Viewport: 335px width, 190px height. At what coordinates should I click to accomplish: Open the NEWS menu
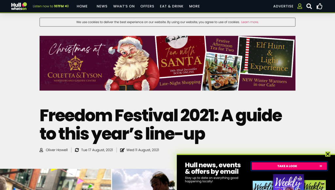click(102, 7)
